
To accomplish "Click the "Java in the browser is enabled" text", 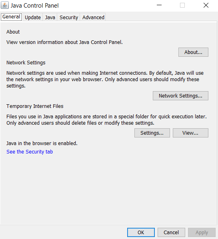I will coord(42,143).
